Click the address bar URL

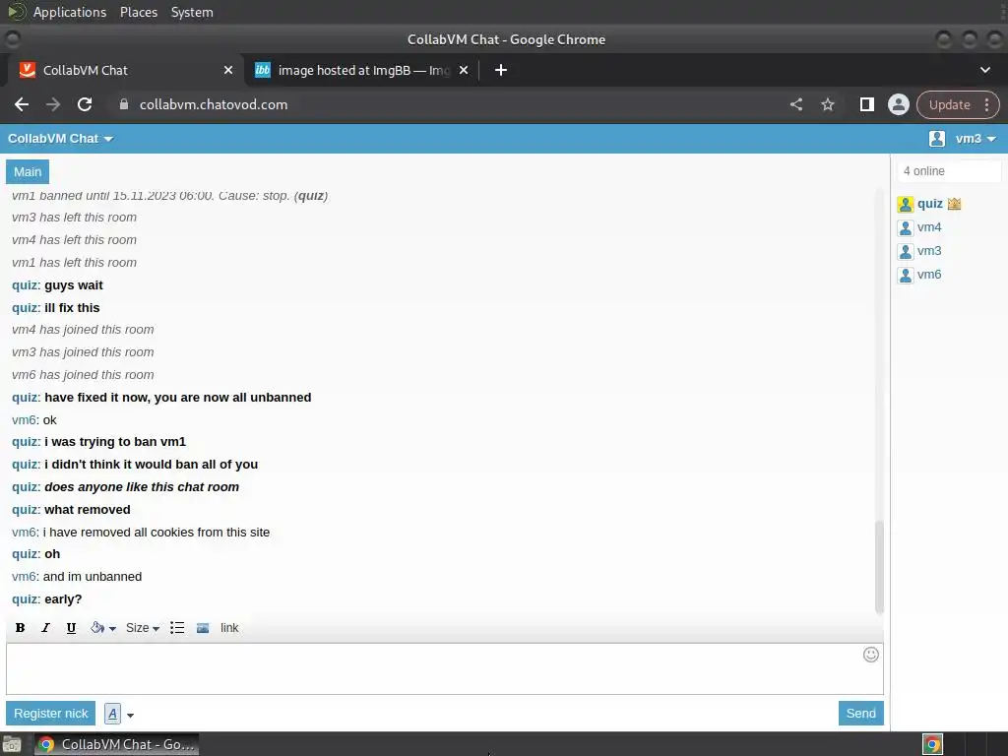214,104
